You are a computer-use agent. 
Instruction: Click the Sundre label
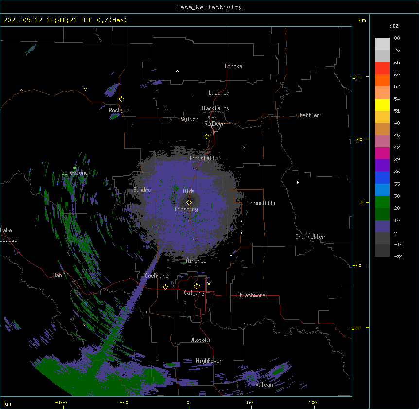(142, 190)
